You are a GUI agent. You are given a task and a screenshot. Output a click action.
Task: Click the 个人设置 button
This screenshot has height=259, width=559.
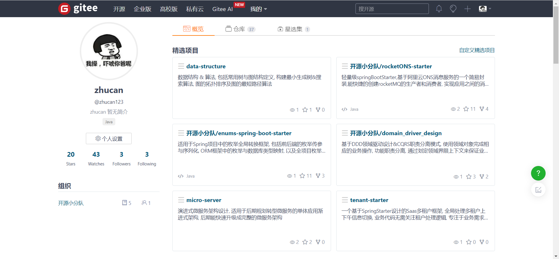(109, 139)
